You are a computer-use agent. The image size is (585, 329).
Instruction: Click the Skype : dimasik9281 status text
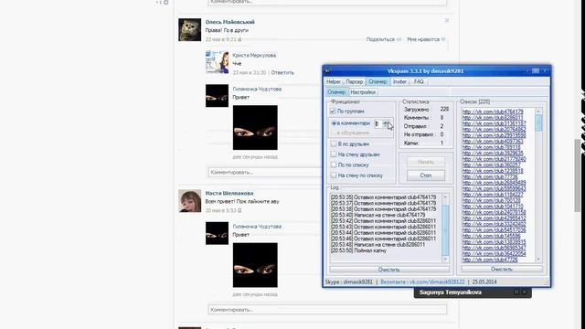(x=348, y=282)
